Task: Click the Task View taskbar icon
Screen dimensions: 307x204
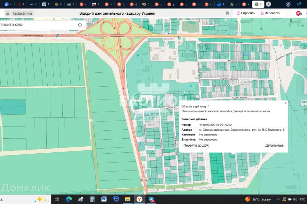Action: click(x=57, y=199)
